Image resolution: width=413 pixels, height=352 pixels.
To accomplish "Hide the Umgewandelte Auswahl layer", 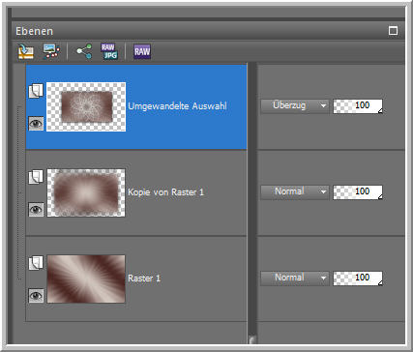I will tap(36, 124).
